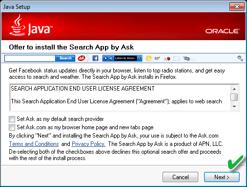
Task: Click the Java coffee cup logo
Action: [18, 25]
